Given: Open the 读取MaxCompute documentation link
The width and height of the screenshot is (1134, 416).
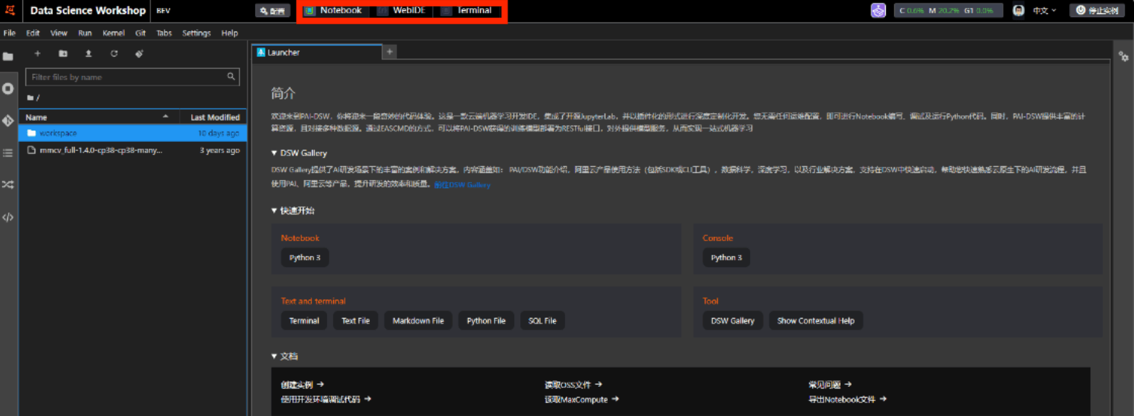Looking at the screenshot, I should click(x=582, y=399).
